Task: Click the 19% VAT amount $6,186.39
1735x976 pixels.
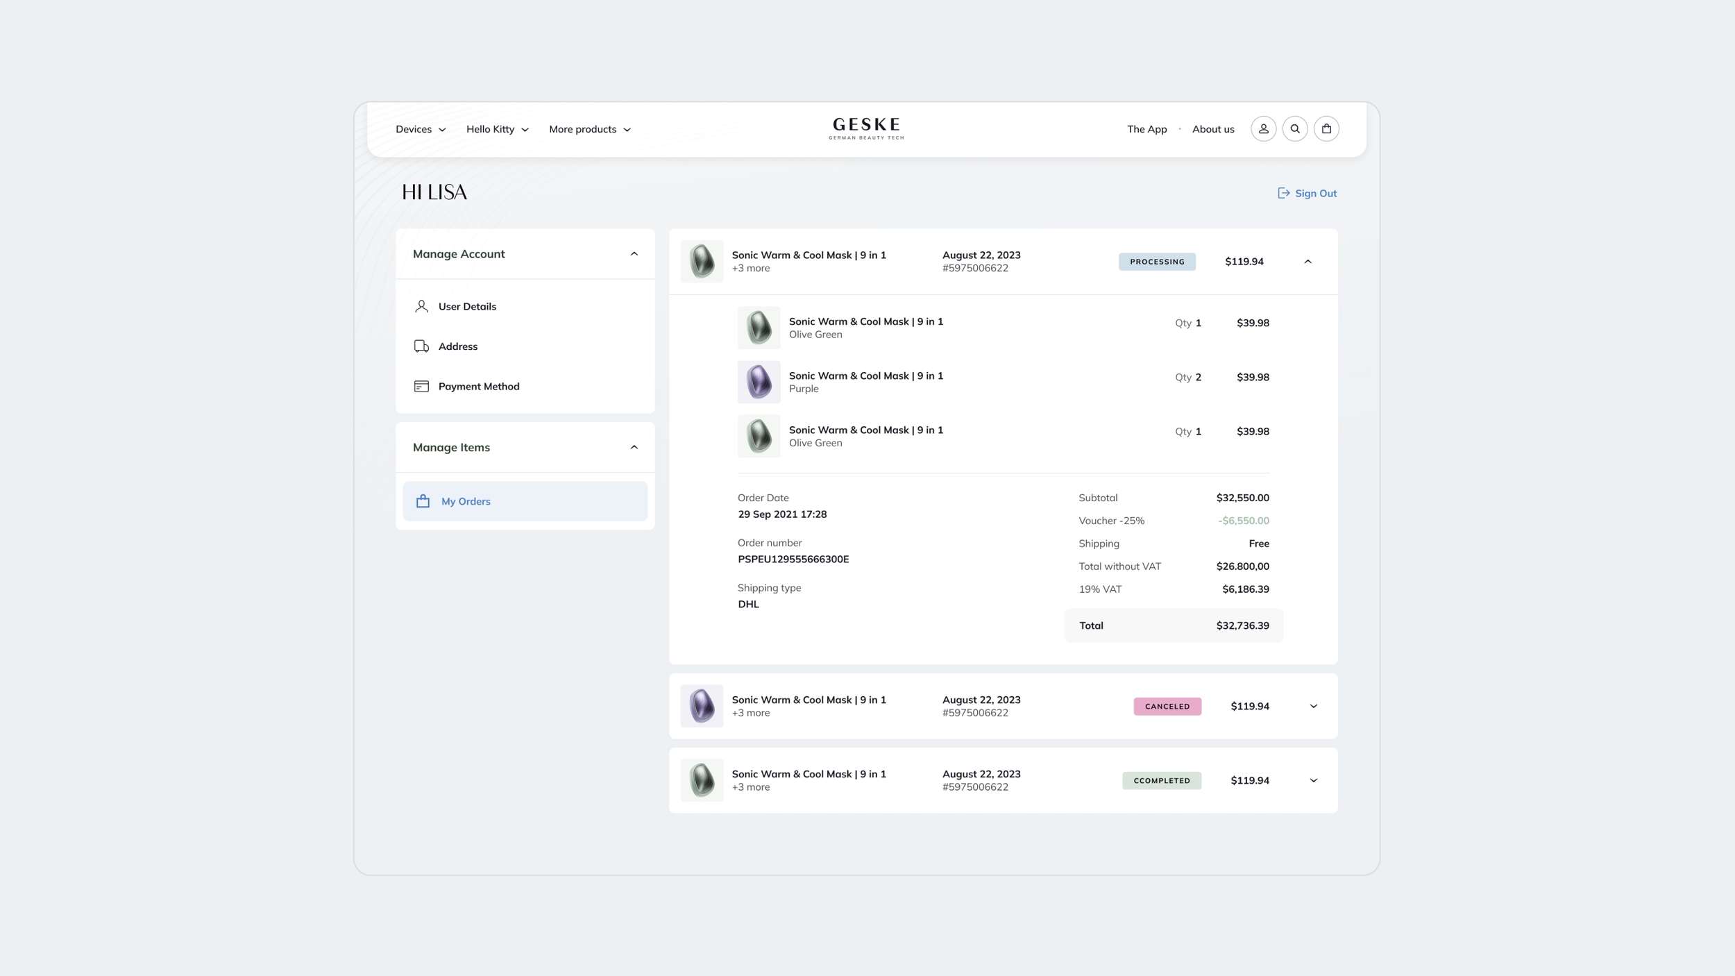Action: click(1246, 589)
